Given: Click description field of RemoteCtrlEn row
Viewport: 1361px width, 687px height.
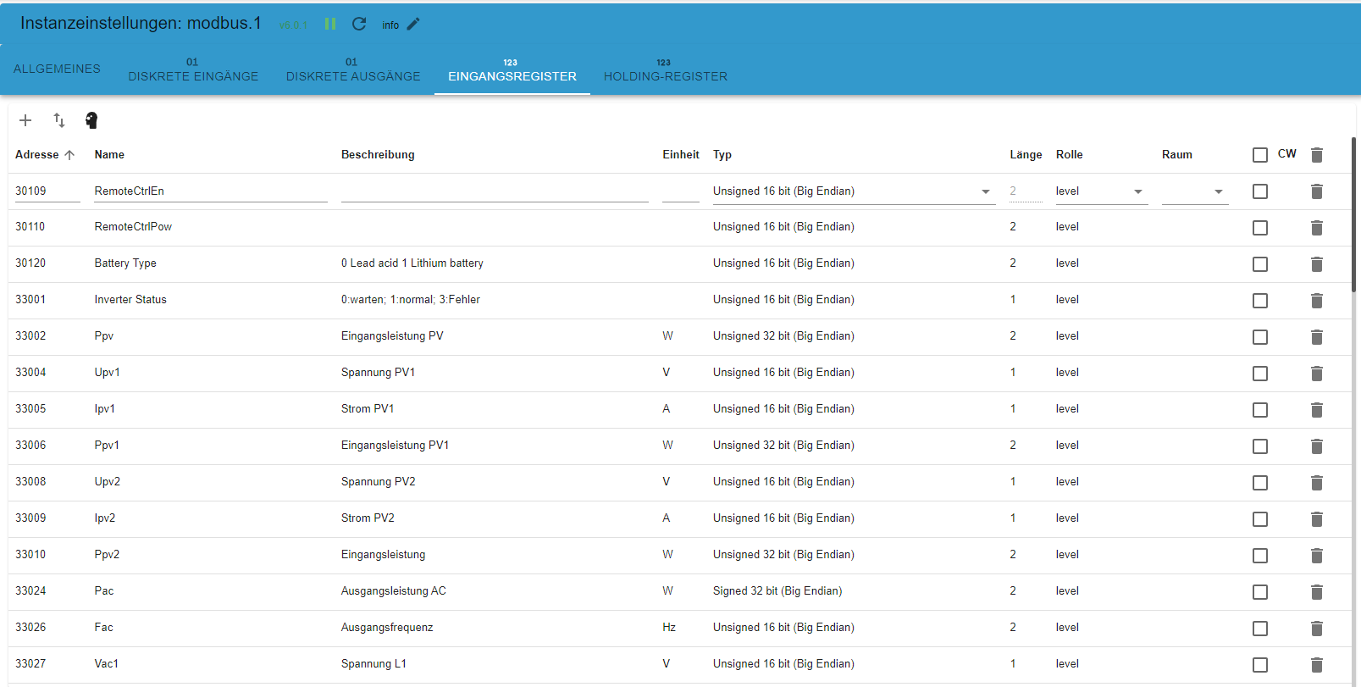Looking at the screenshot, I should pos(495,191).
